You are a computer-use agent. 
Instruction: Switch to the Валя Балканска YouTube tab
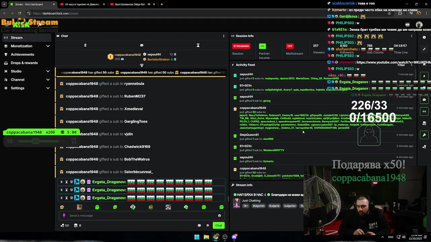point(132,4)
